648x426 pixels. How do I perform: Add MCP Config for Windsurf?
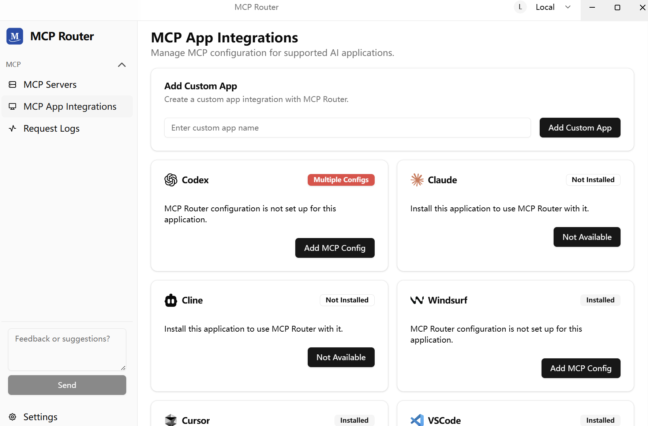pos(580,368)
